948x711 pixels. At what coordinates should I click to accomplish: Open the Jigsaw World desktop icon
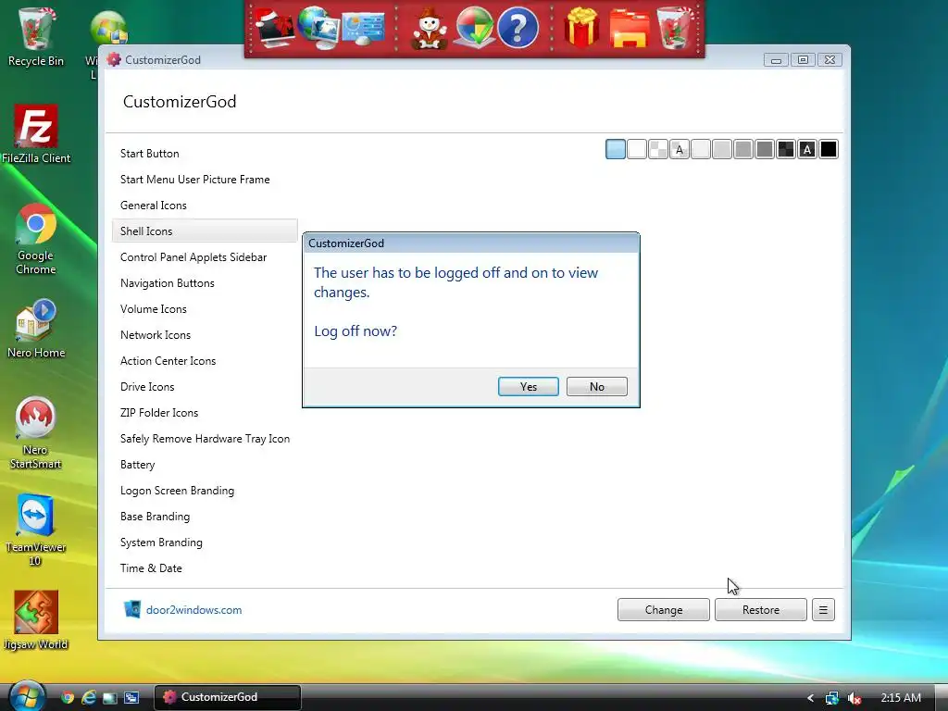(36, 620)
